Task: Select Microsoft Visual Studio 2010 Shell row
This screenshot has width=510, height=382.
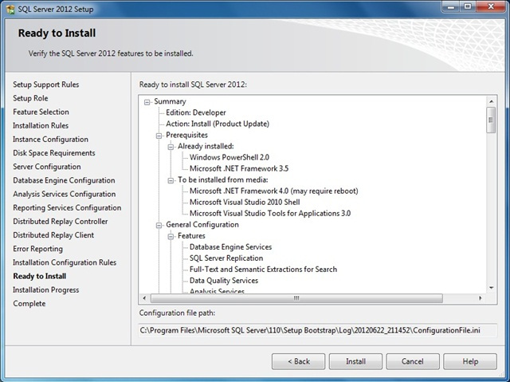Action: click(x=245, y=202)
